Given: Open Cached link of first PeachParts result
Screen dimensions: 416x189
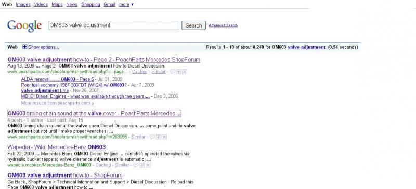Looking at the screenshot, I should pos(139,72).
